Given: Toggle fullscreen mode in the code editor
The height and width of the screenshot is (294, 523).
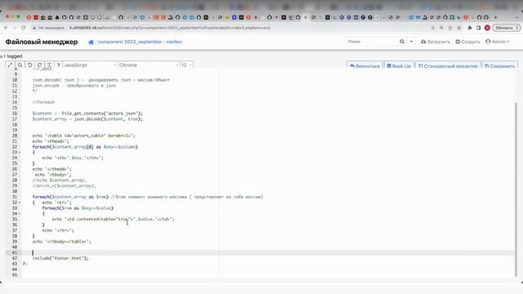Looking at the screenshot, I should pos(10,65).
